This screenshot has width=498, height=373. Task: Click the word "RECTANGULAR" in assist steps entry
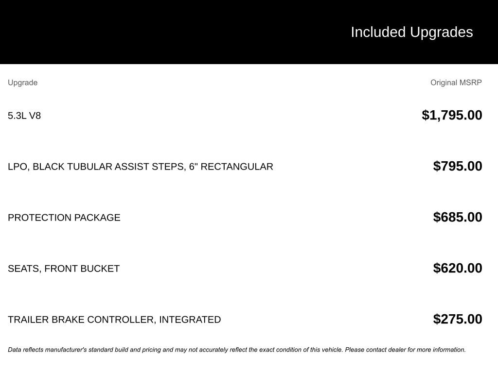pyautogui.click(x=237, y=167)
